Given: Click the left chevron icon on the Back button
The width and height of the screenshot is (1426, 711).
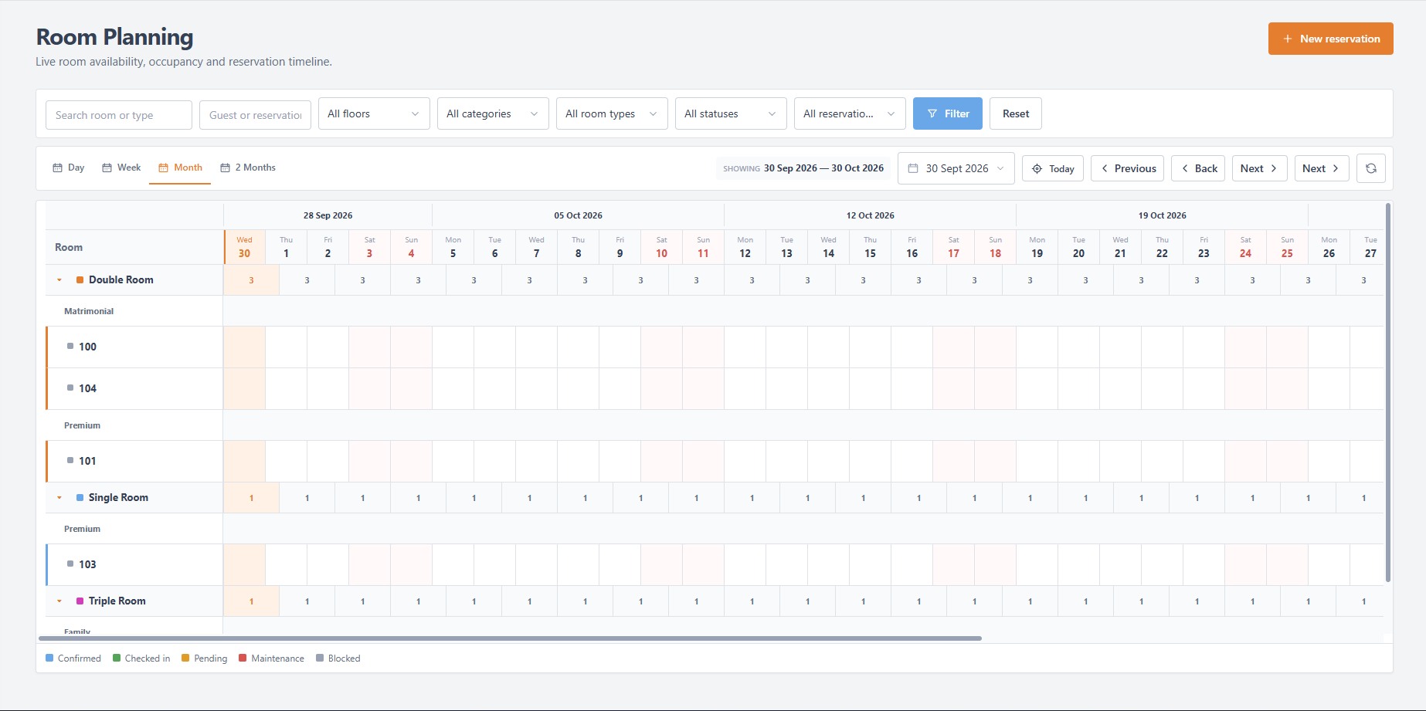Looking at the screenshot, I should coord(1185,168).
